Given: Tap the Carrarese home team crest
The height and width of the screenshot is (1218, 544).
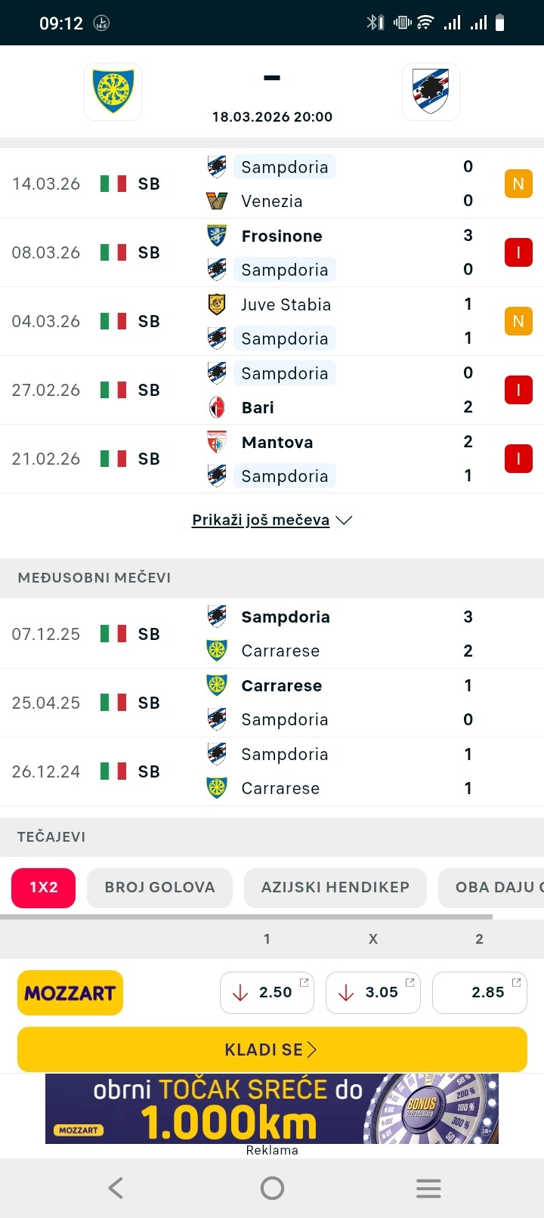Looking at the screenshot, I should [113, 91].
